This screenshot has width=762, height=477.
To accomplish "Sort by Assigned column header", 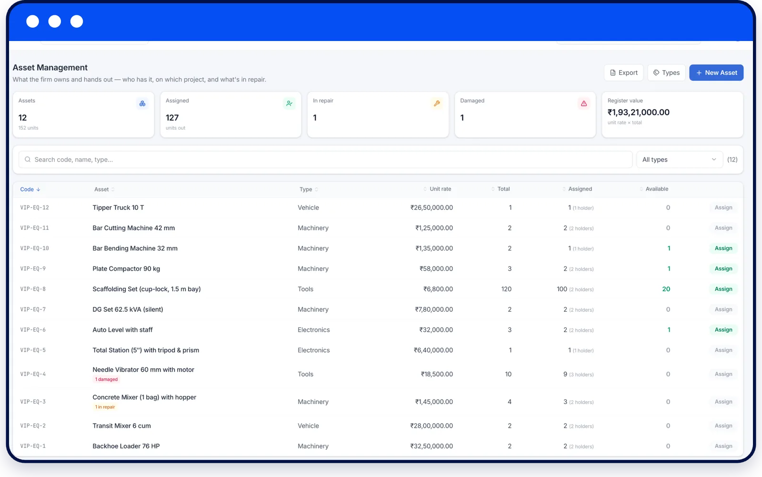I will point(577,189).
